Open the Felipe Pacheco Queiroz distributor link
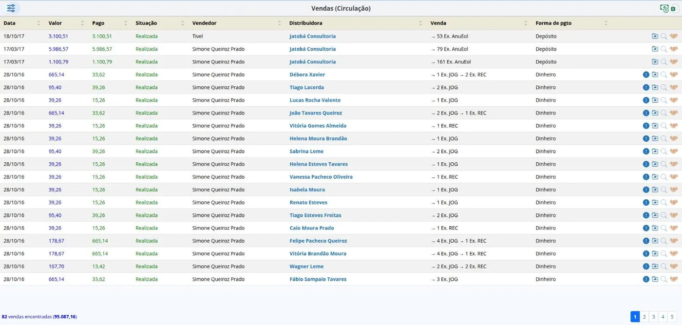This screenshot has width=682, height=325. 318,241
